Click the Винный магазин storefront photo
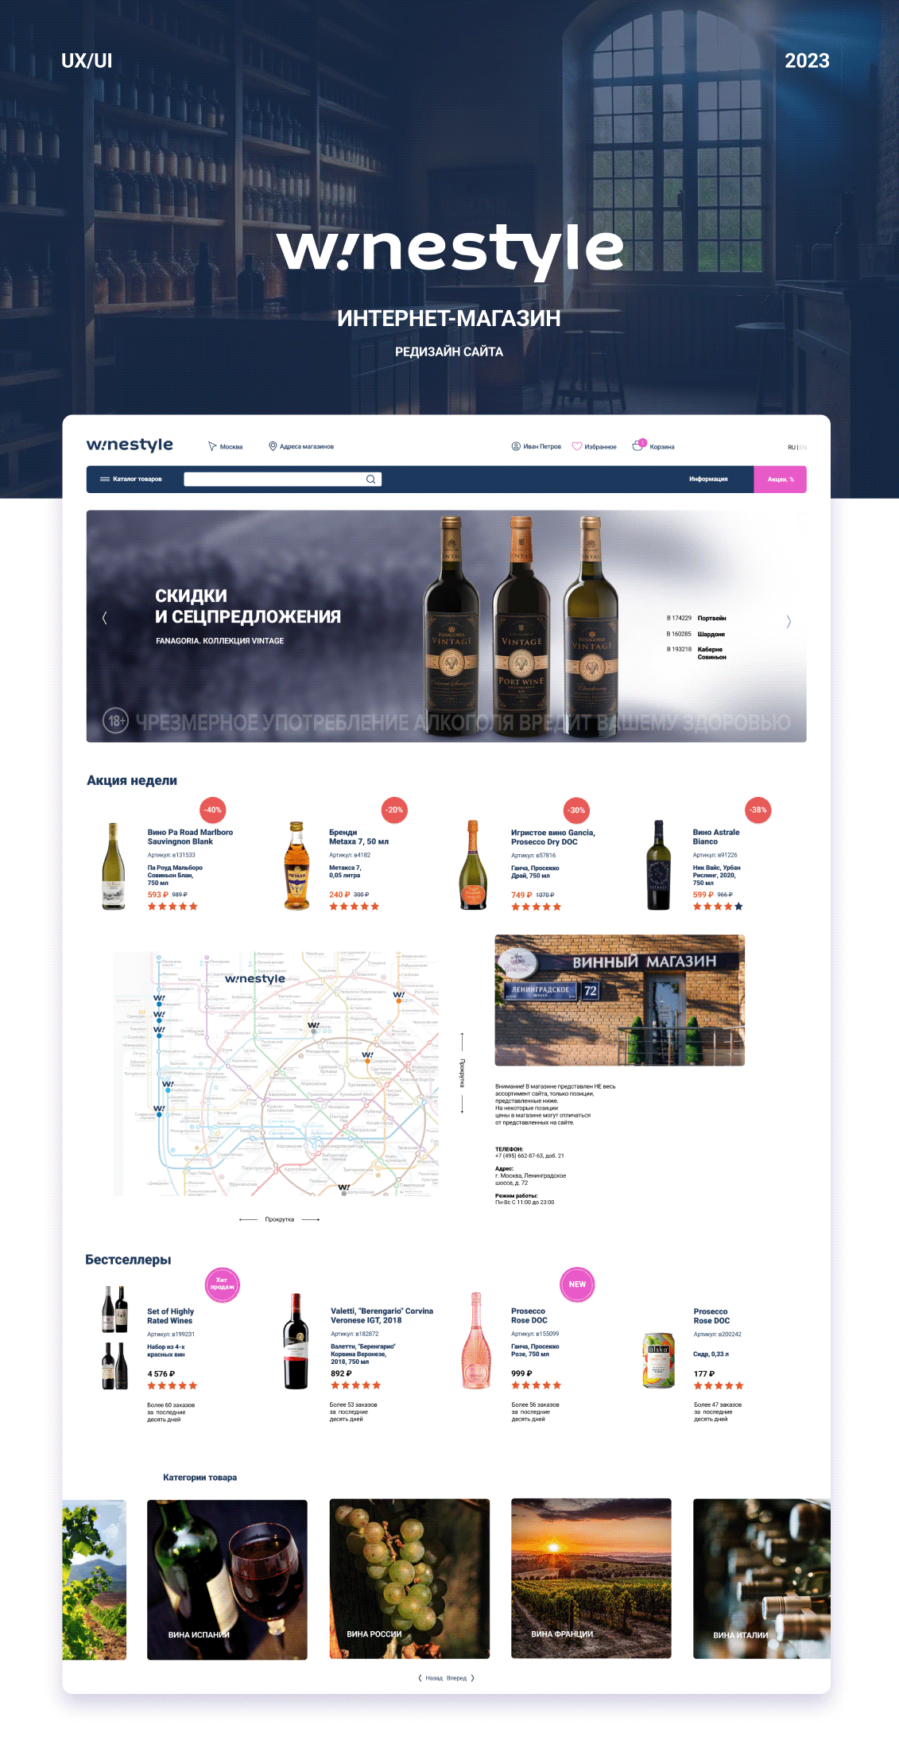 pos(619,1000)
